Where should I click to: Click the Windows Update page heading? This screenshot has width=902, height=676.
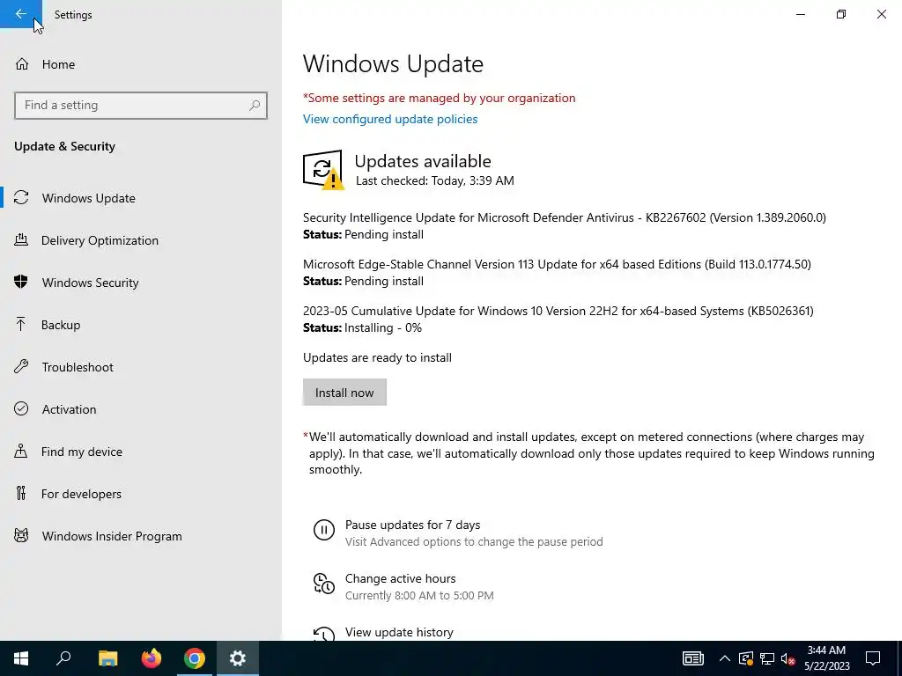393,63
